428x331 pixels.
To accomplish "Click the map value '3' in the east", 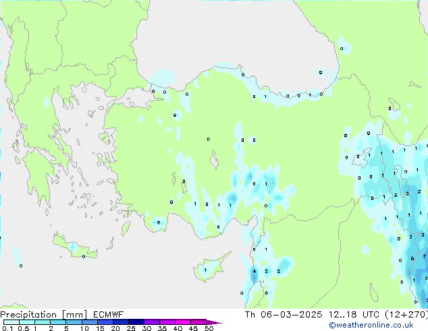I will click(x=423, y=235).
